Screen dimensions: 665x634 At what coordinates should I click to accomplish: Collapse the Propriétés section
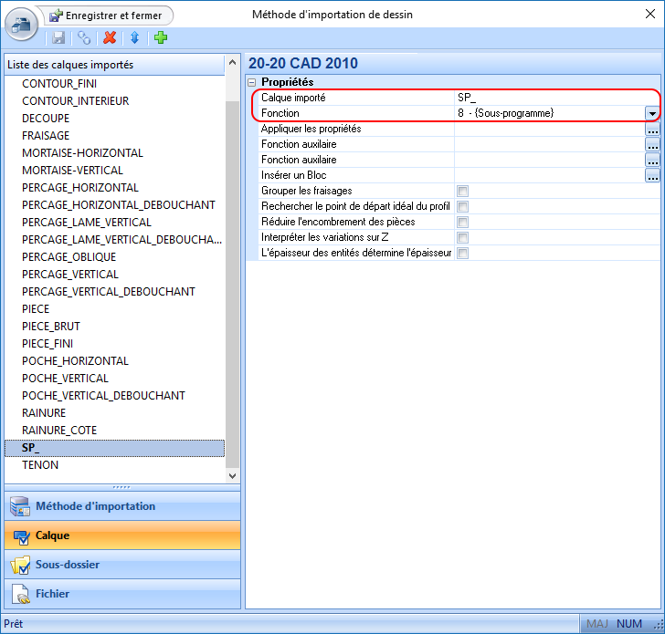click(x=253, y=82)
